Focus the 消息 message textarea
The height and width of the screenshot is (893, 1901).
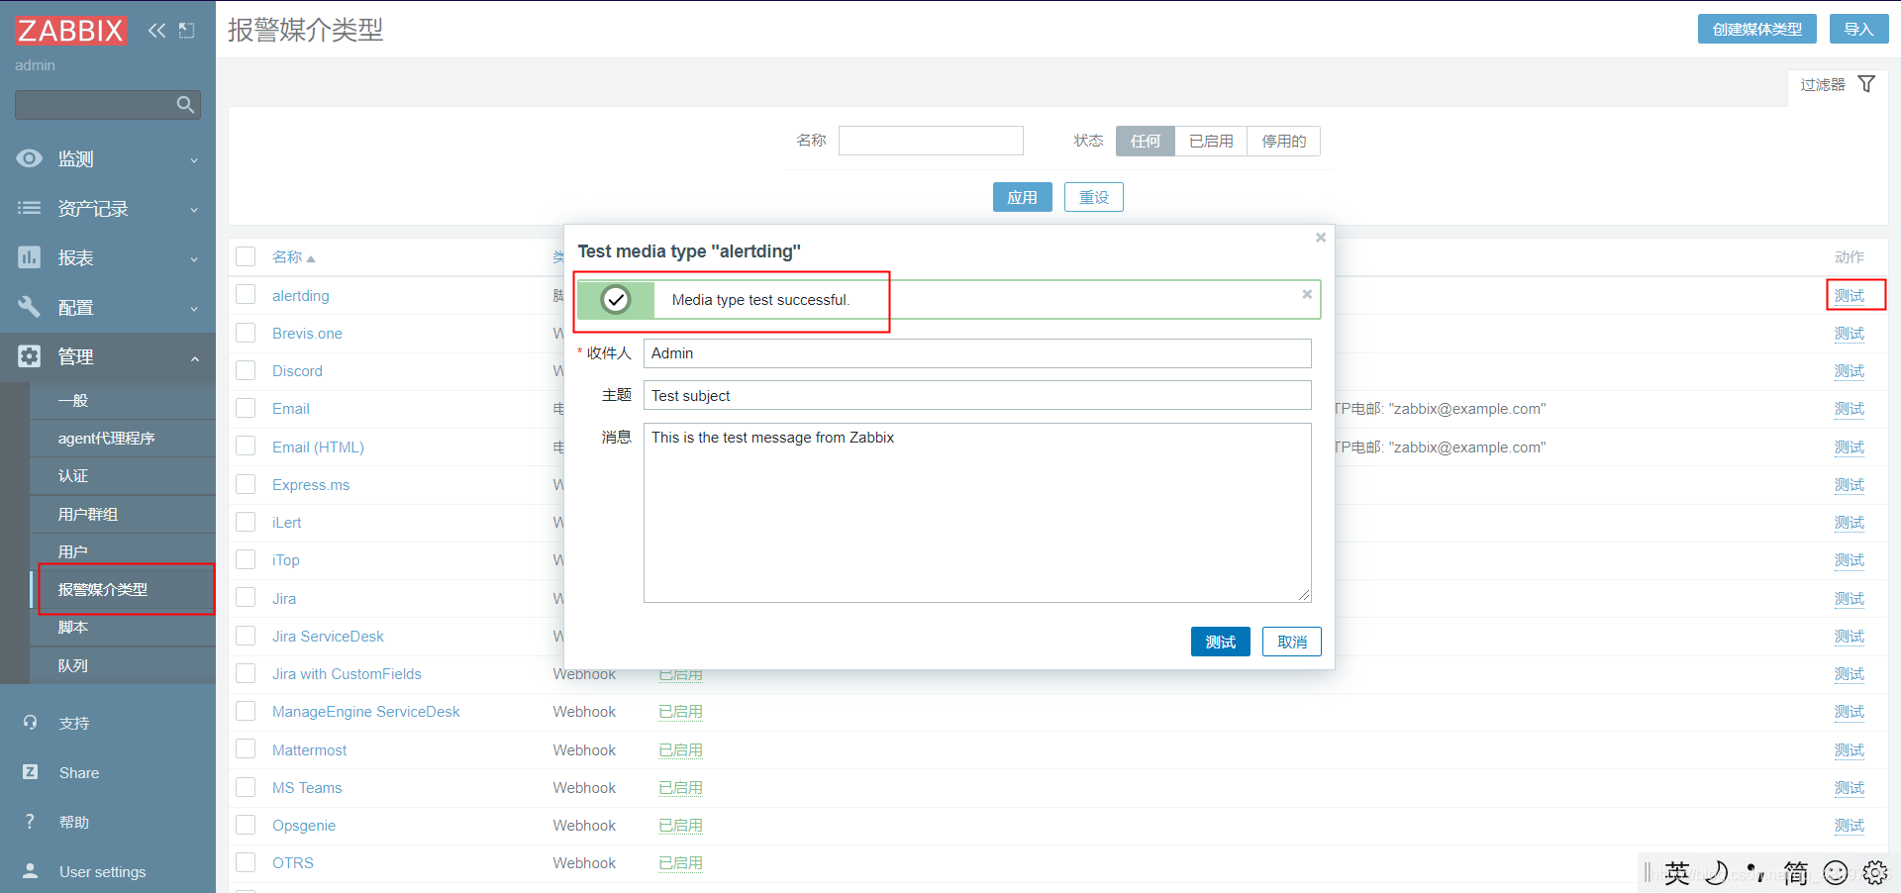coord(977,513)
